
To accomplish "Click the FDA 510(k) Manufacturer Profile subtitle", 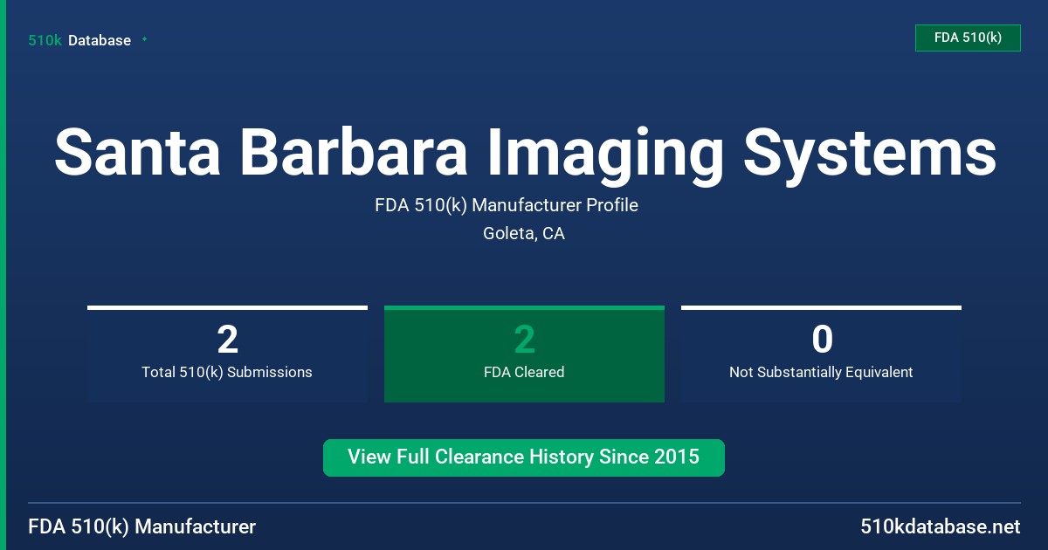I will (507, 206).
